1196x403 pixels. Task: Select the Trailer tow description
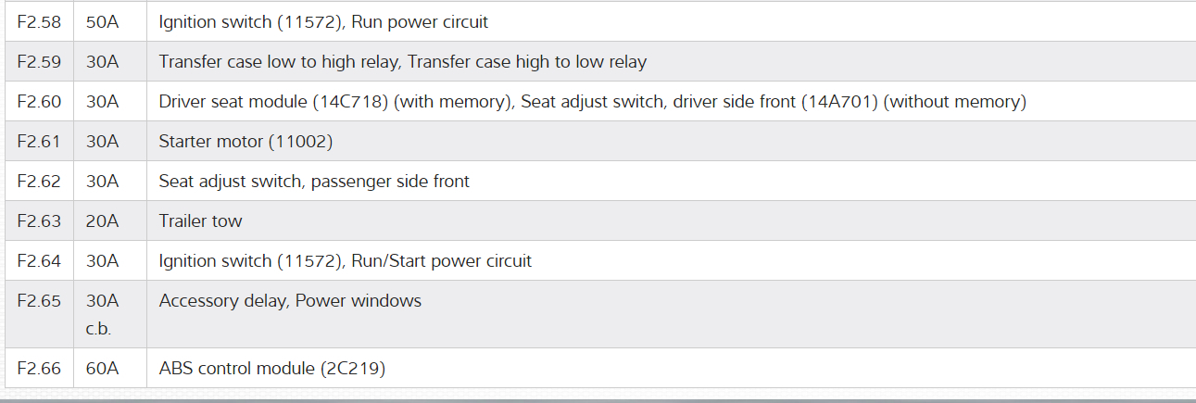200,221
